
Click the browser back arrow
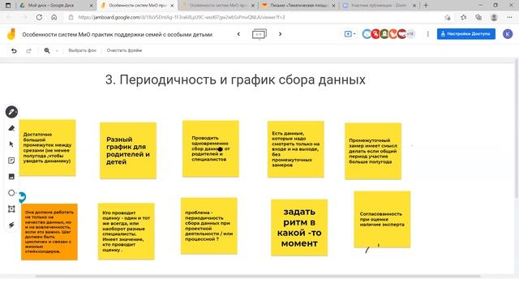coord(9,18)
